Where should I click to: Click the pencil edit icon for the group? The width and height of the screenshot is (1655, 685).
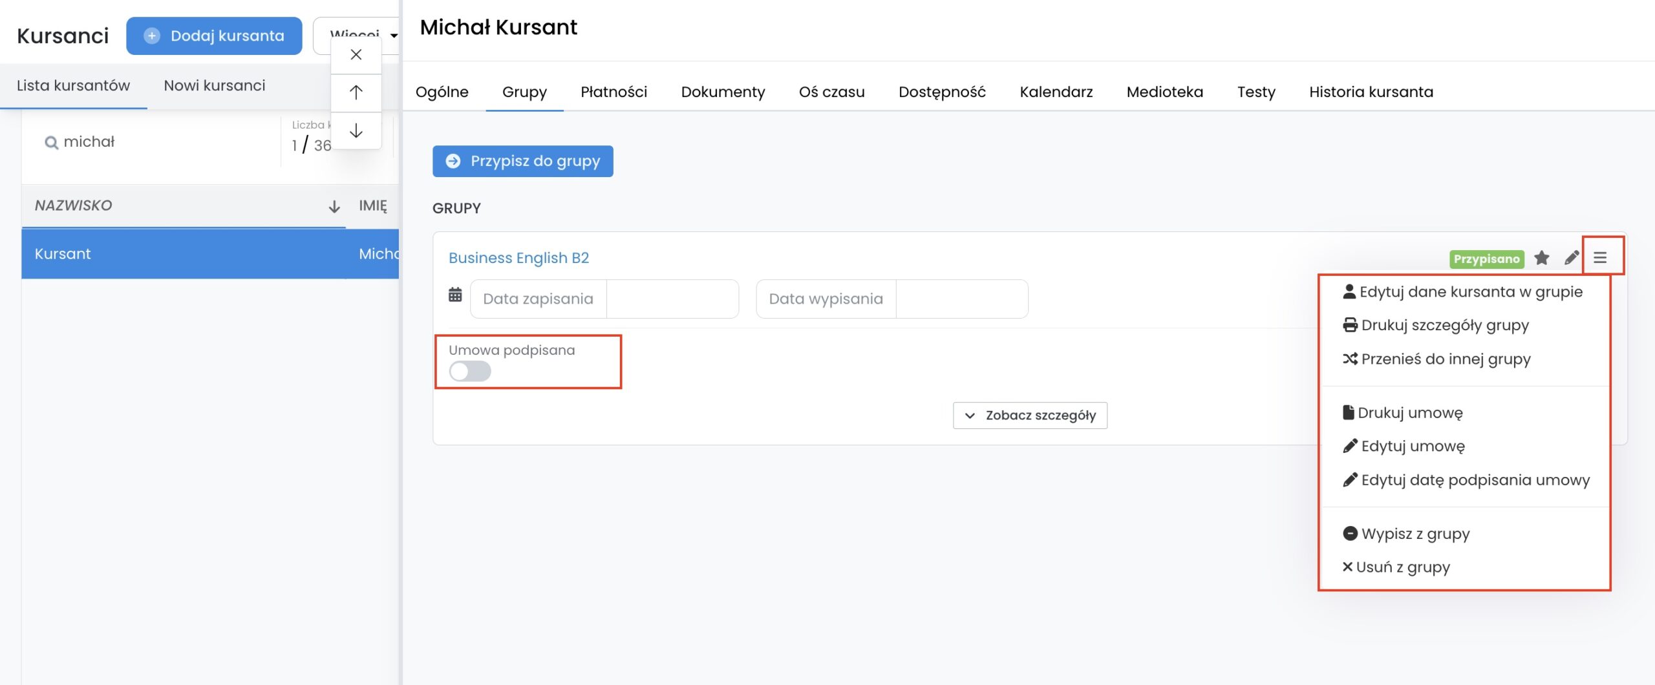coord(1571,258)
